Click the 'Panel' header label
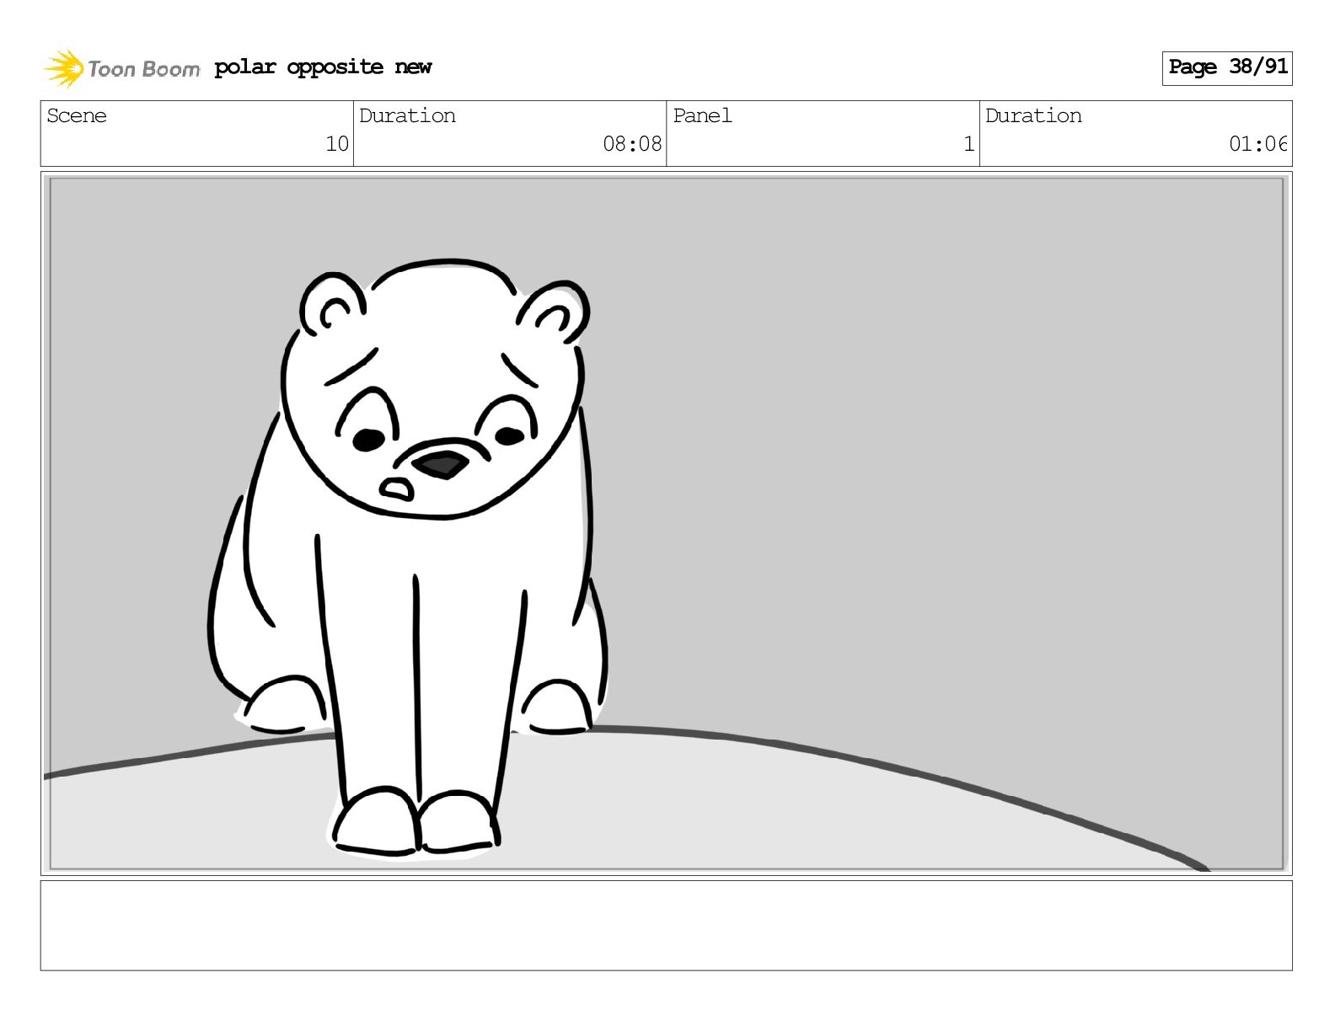This screenshot has height=1031, width=1335. tap(702, 115)
